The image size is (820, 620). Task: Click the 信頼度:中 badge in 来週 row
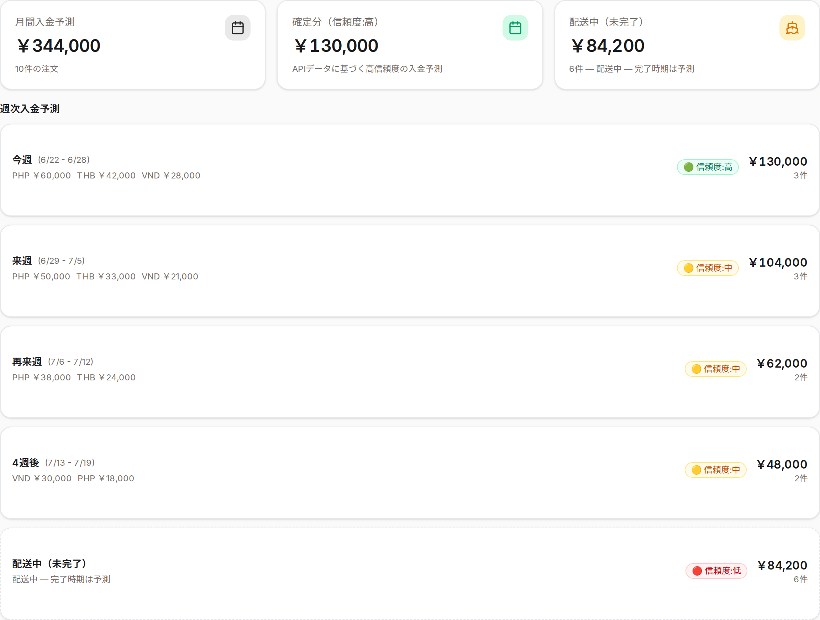[x=707, y=268]
